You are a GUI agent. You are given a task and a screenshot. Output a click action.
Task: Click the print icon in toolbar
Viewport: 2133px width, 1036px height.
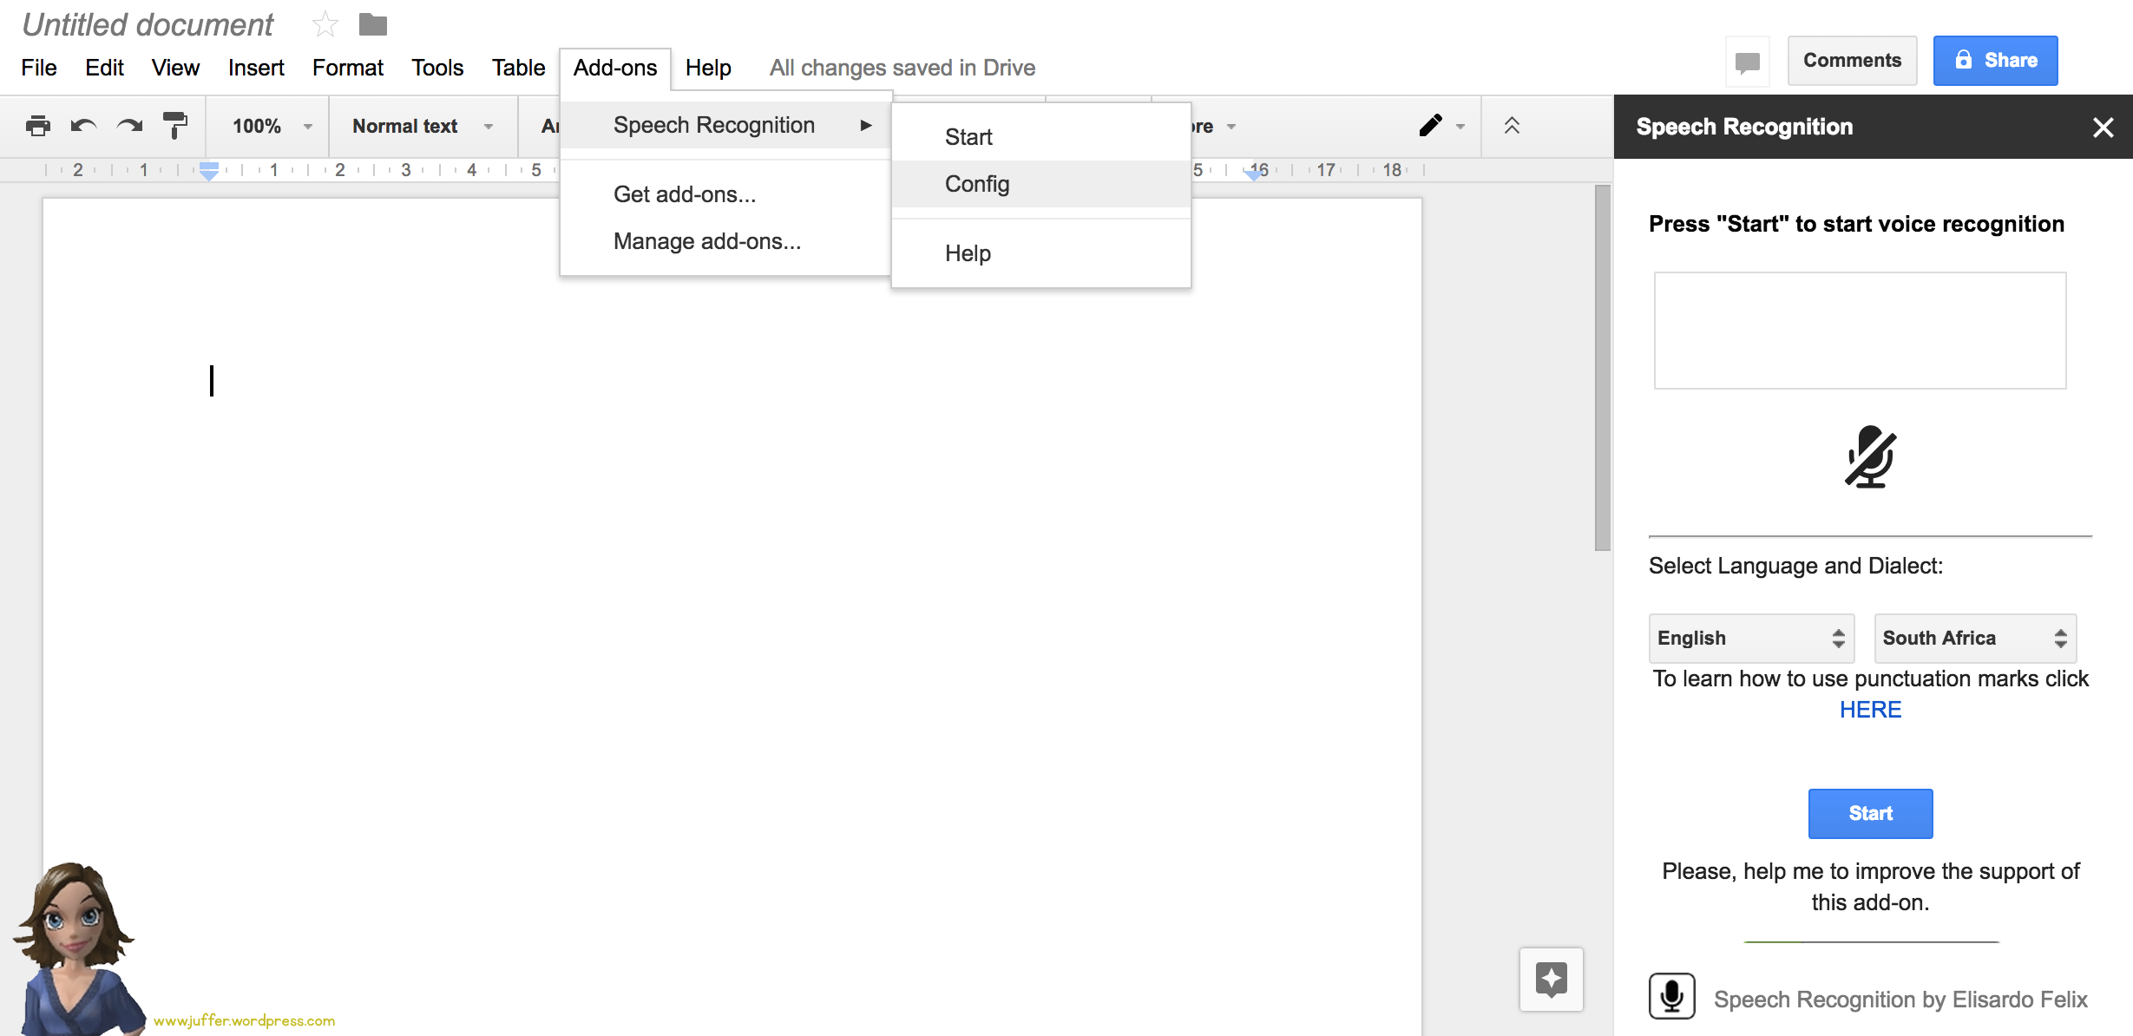point(38,126)
